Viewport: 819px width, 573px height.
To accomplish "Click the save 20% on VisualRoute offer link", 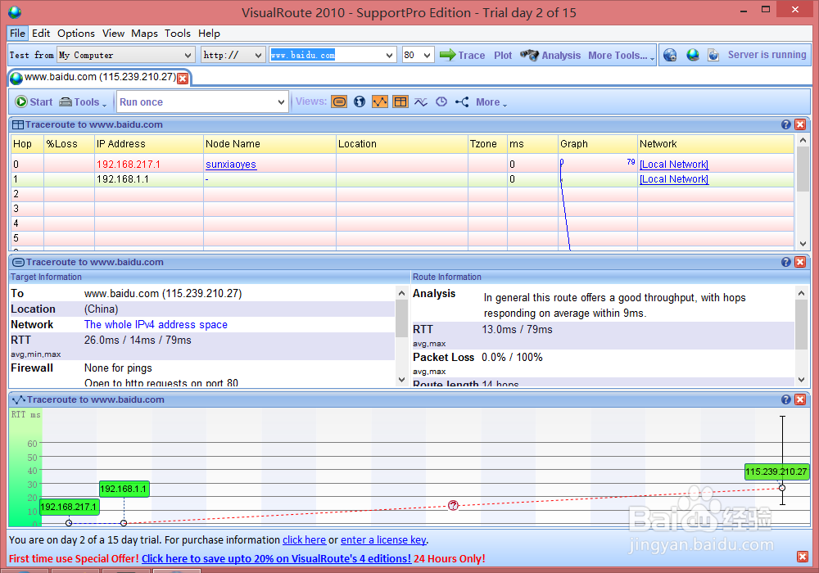I will coord(276,559).
